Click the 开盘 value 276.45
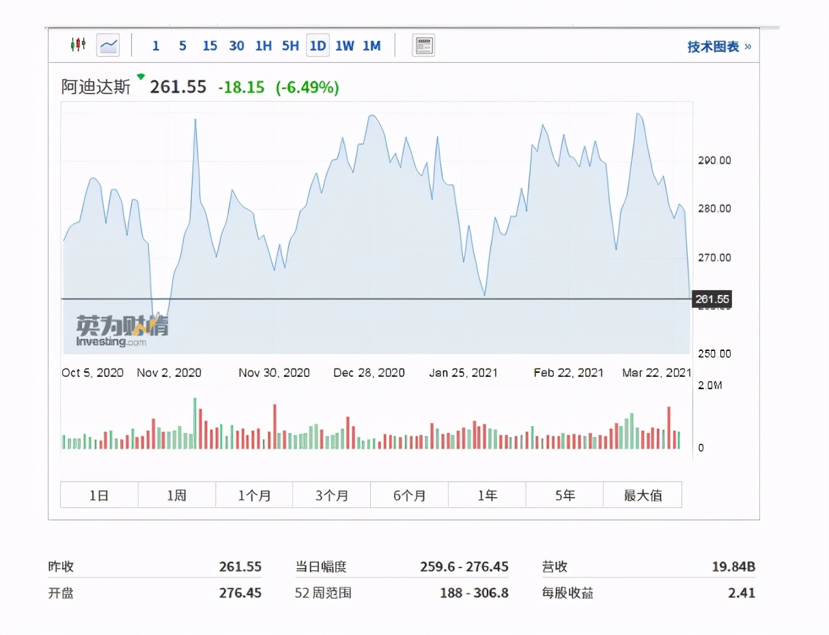This screenshot has width=829, height=635. (x=240, y=593)
